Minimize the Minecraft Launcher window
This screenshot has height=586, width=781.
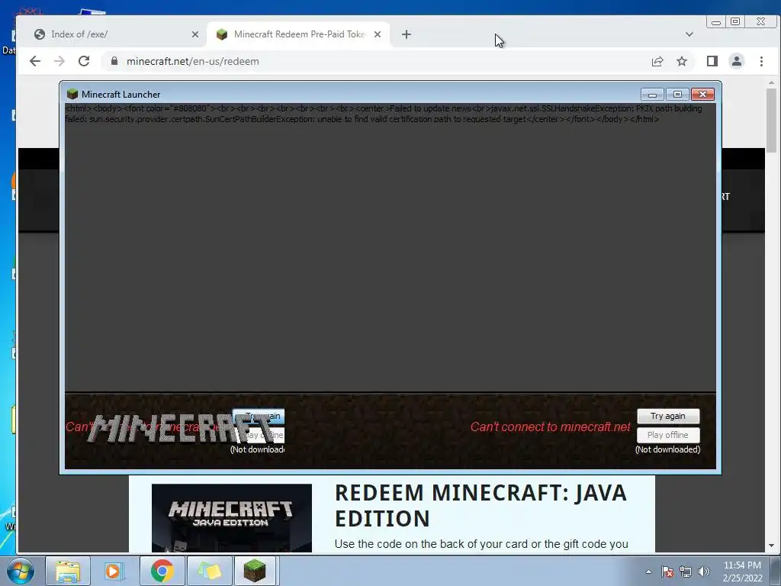coord(652,94)
